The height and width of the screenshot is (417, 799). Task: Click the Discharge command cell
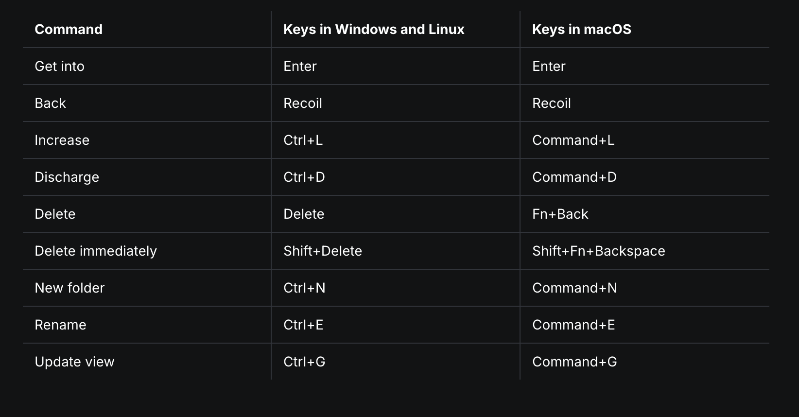(67, 177)
